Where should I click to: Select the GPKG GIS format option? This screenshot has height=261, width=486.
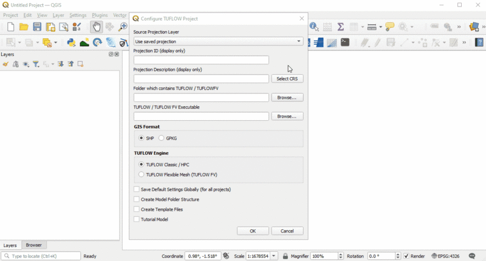[x=162, y=138]
